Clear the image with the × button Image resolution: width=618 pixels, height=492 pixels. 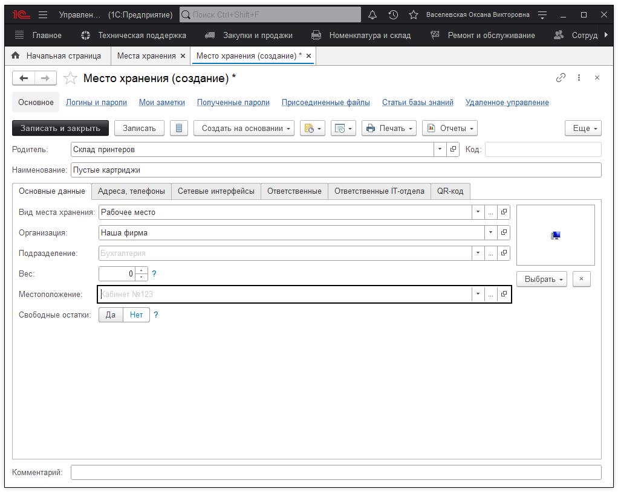coord(581,279)
